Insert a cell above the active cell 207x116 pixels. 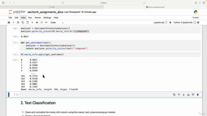[x=188, y=95]
